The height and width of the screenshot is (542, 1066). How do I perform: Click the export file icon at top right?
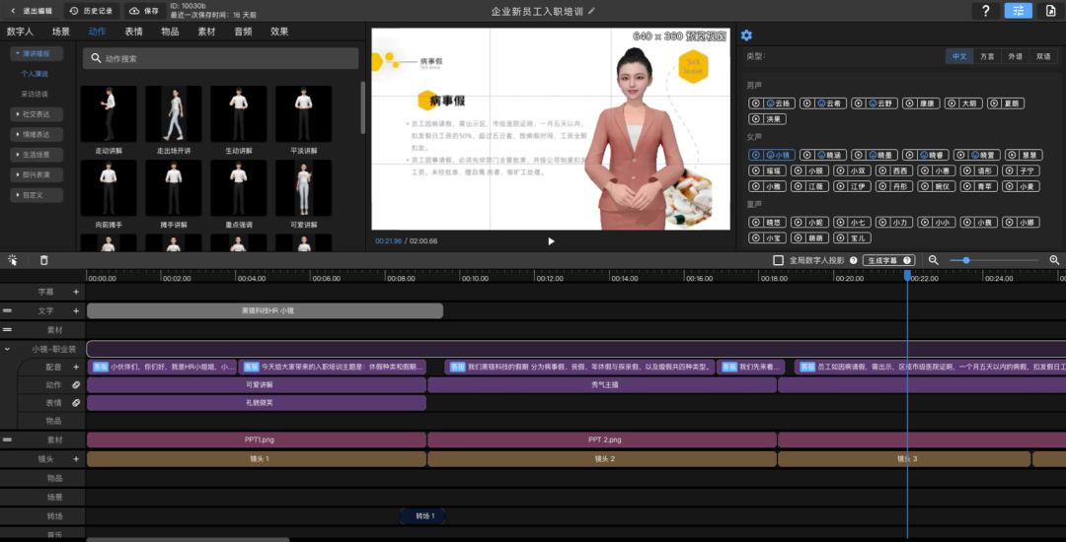1050,11
